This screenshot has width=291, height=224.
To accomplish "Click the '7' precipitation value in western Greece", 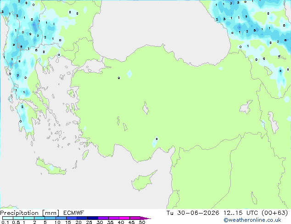I will [x=18, y=75].
